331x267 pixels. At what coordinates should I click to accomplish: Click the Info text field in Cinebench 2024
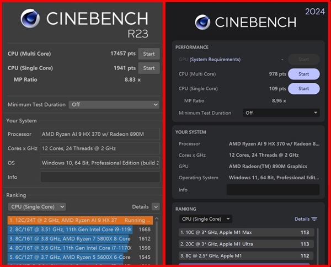[x=273, y=190]
